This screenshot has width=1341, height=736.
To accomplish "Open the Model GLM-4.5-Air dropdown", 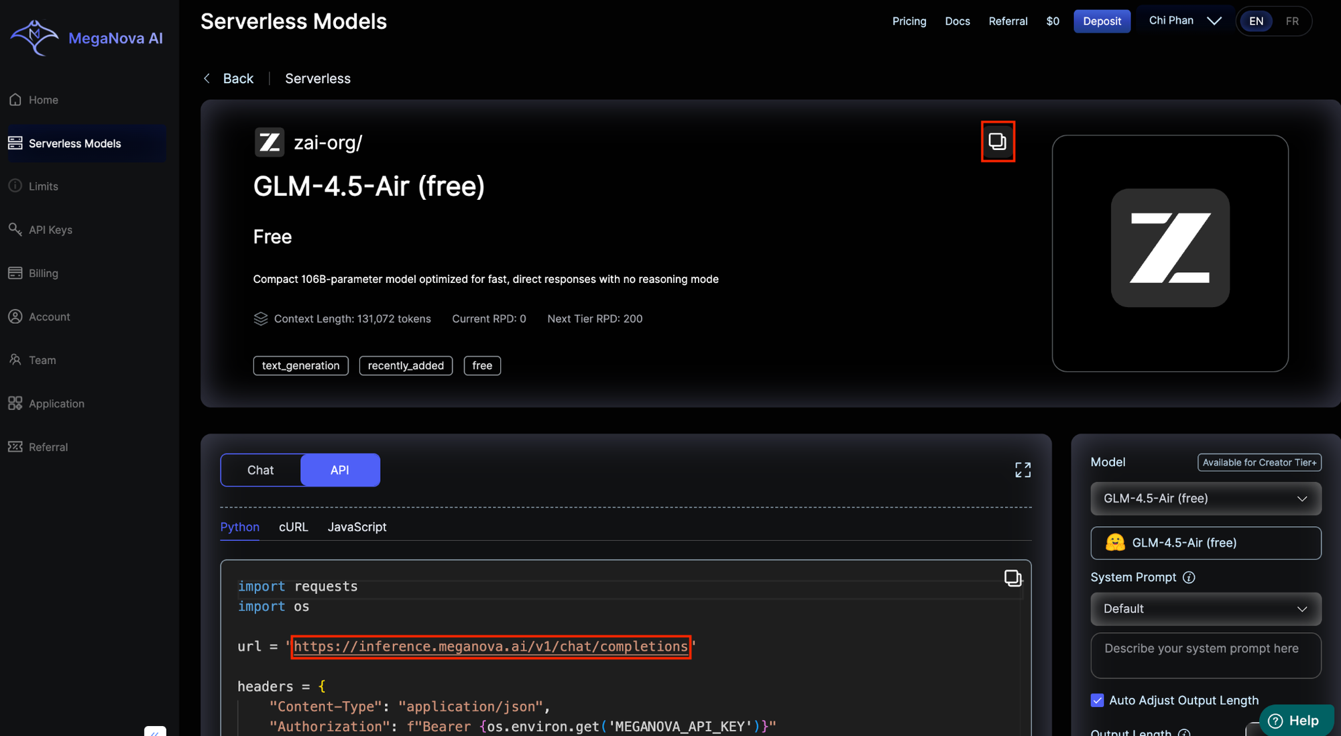I will tap(1206, 499).
